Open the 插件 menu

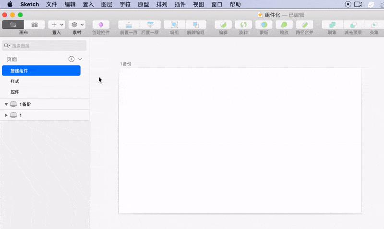180,4
